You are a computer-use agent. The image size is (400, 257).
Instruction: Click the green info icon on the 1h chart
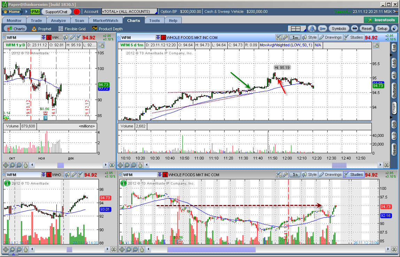[x=124, y=183]
